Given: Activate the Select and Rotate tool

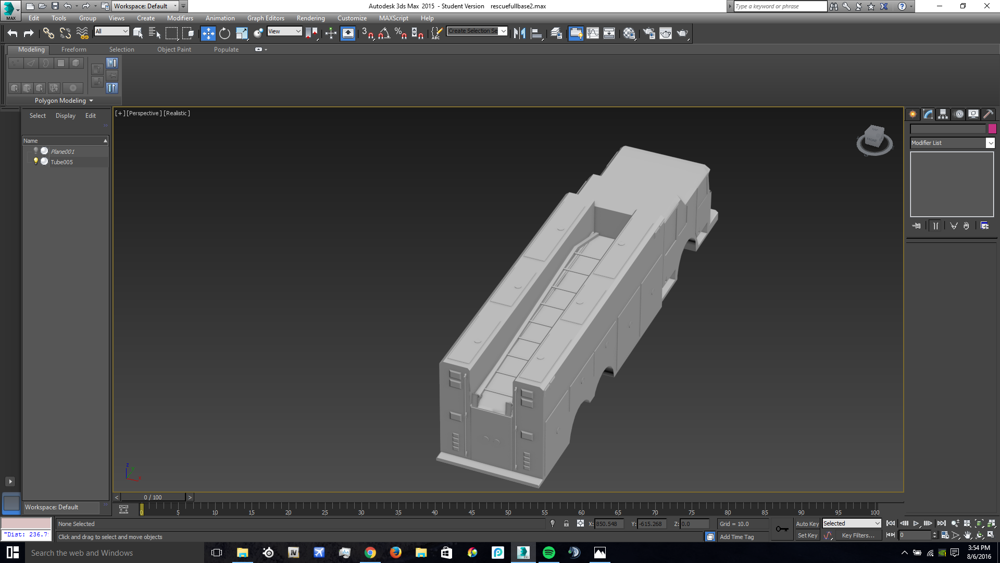Looking at the screenshot, I should click(224, 33).
